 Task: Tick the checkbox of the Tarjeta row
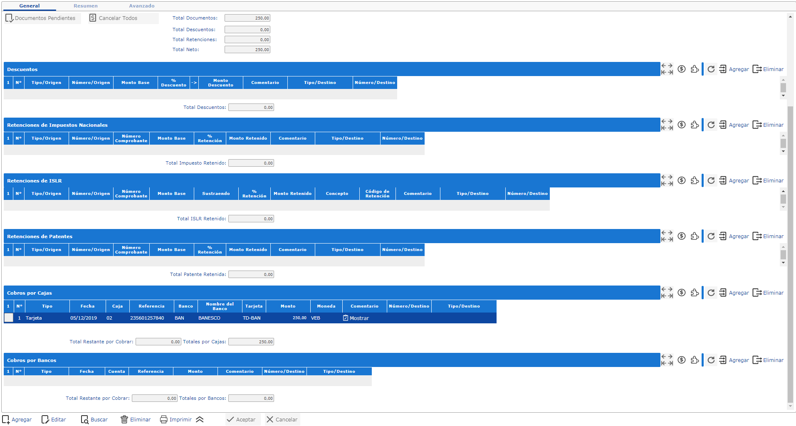pos(9,318)
